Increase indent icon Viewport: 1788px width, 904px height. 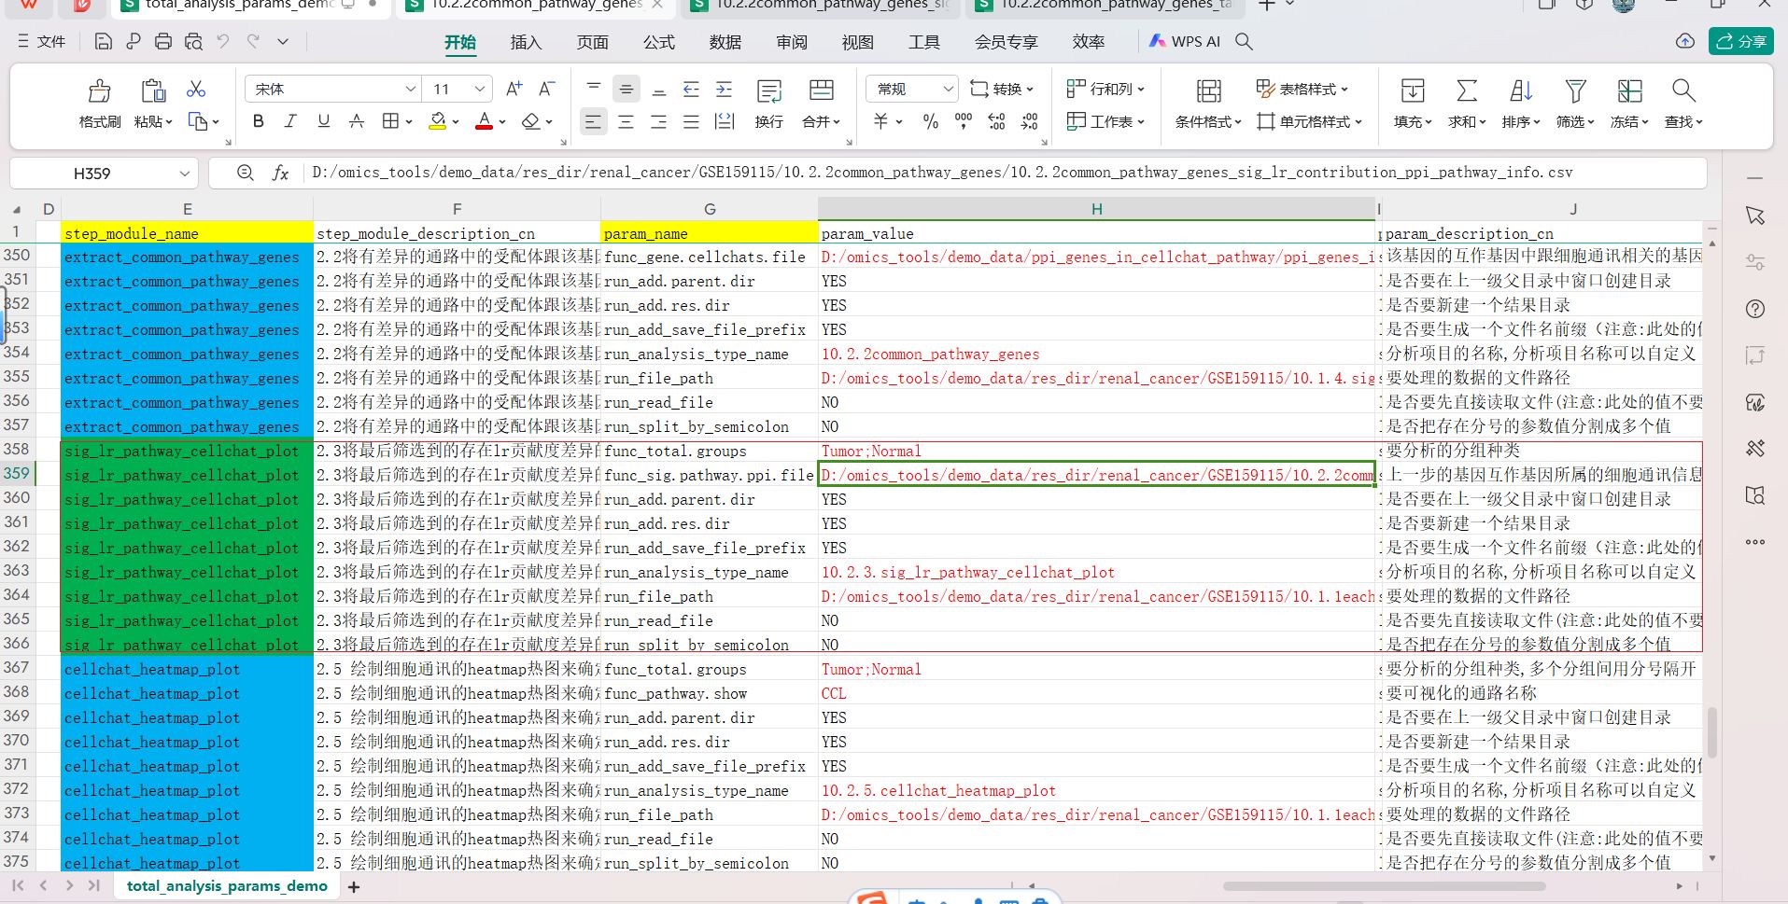(x=724, y=89)
